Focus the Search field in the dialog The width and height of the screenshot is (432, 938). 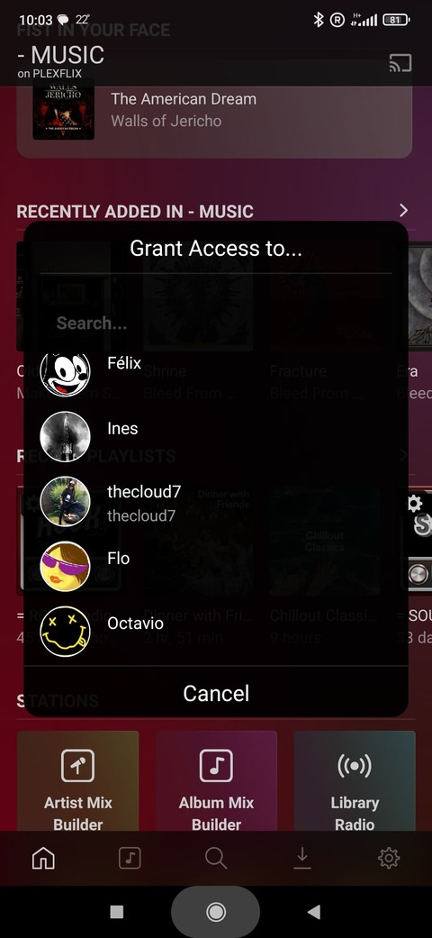(x=216, y=323)
